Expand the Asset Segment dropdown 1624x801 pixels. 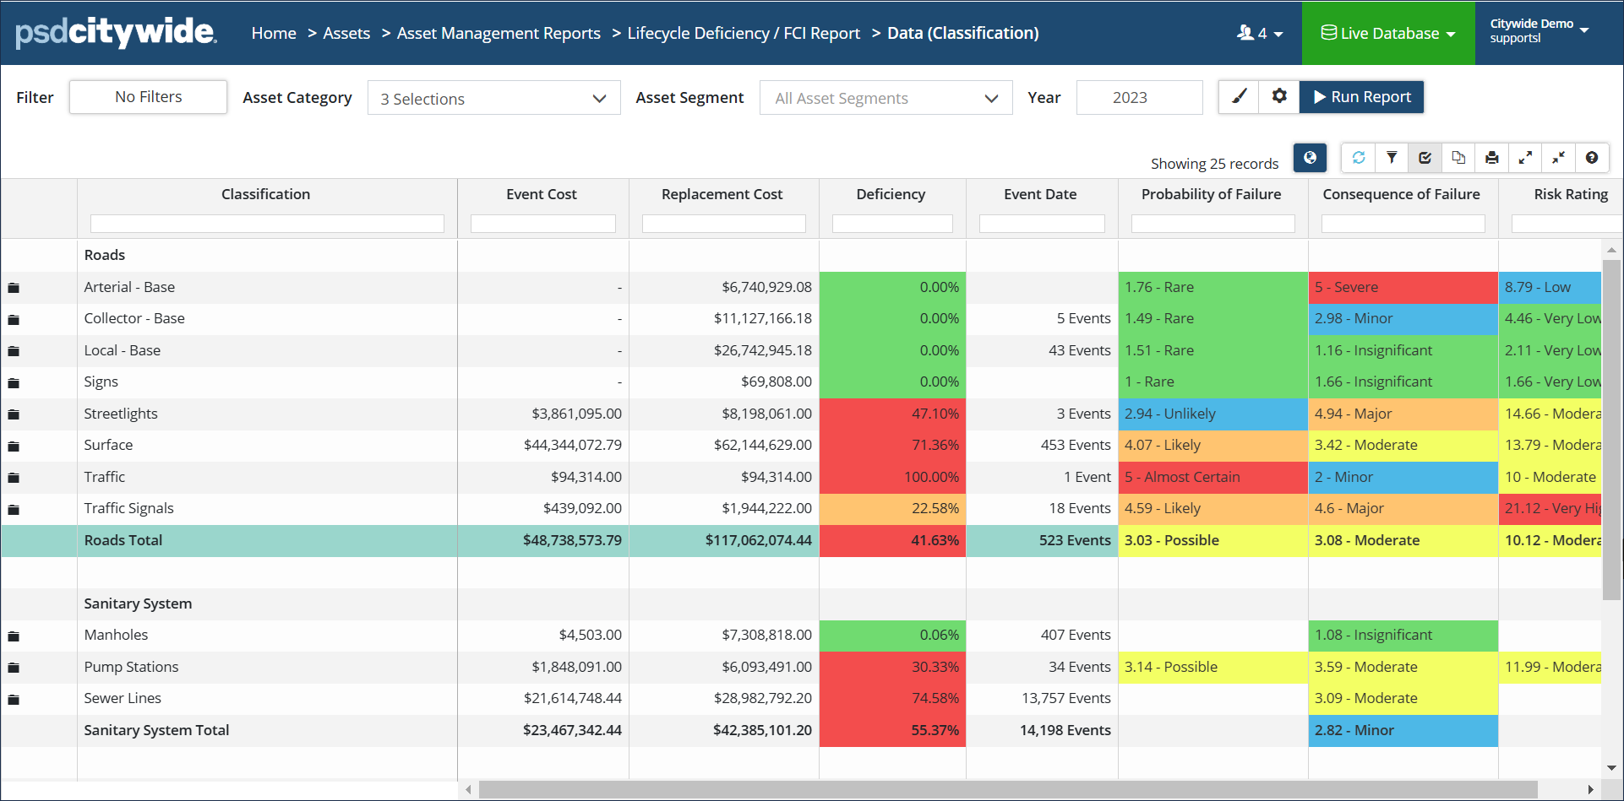(x=886, y=99)
